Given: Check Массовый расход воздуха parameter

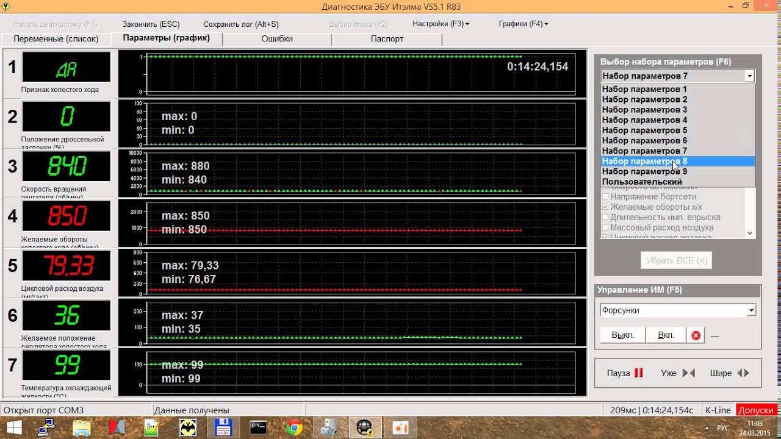Looking at the screenshot, I should pos(605,227).
